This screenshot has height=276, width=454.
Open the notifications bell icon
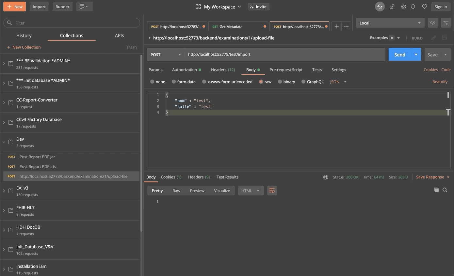click(413, 7)
